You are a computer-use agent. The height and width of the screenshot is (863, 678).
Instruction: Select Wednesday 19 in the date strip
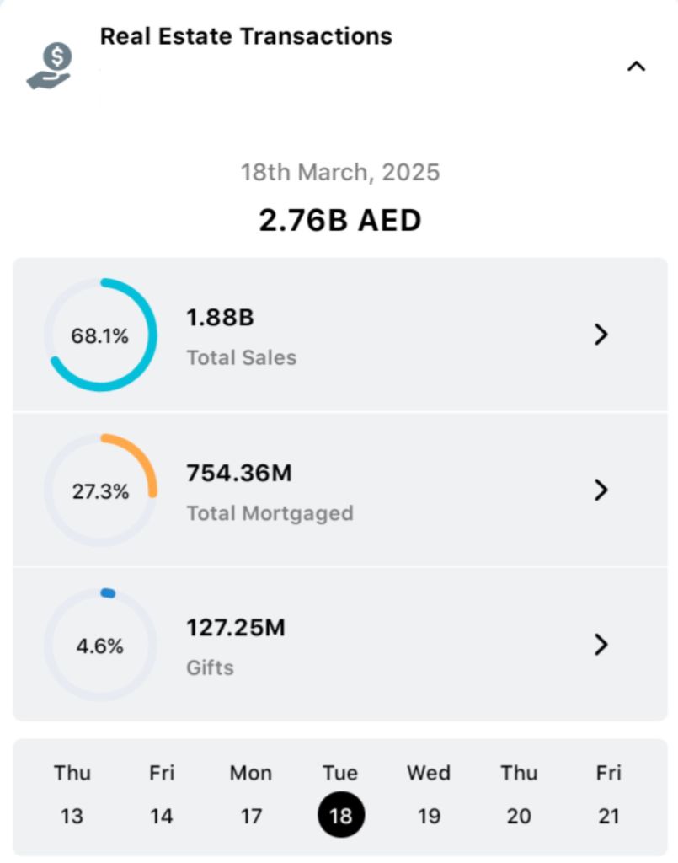pyautogui.click(x=429, y=795)
